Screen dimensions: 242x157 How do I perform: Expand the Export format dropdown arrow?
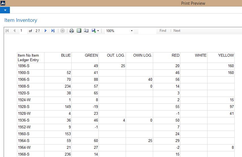point(98,31)
